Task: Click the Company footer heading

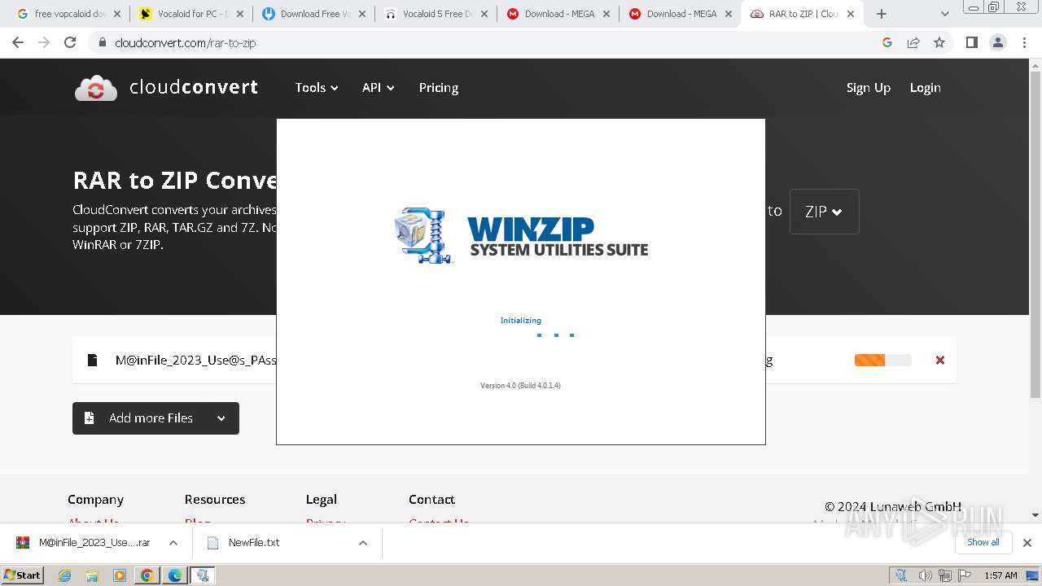Action: 95,500
